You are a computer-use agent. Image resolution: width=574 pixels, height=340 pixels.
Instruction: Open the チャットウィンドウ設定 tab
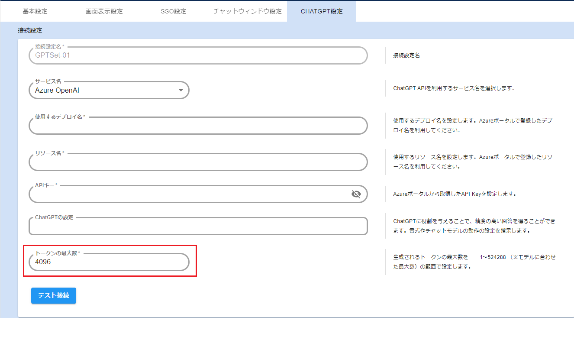[248, 11]
